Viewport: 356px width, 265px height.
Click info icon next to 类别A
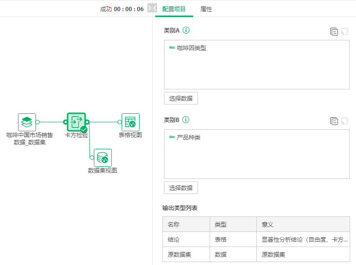(186, 31)
